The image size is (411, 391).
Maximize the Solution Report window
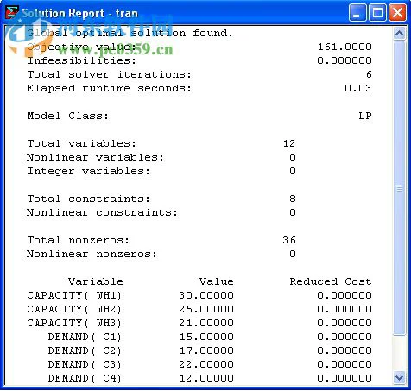pyautogui.click(x=377, y=13)
